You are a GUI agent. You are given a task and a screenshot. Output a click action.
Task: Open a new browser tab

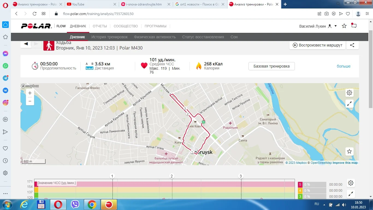(x=285, y=4)
